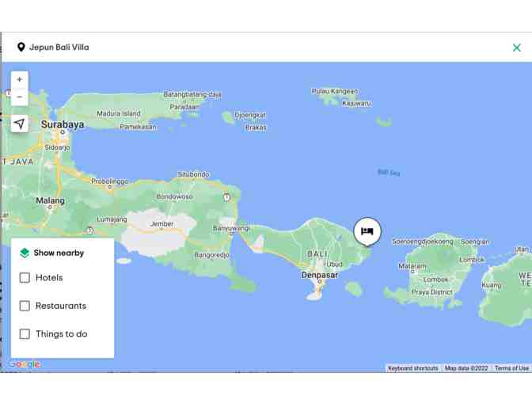Click the Surabaya city label
Screen dimensions: 532x404
pos(63,124)
